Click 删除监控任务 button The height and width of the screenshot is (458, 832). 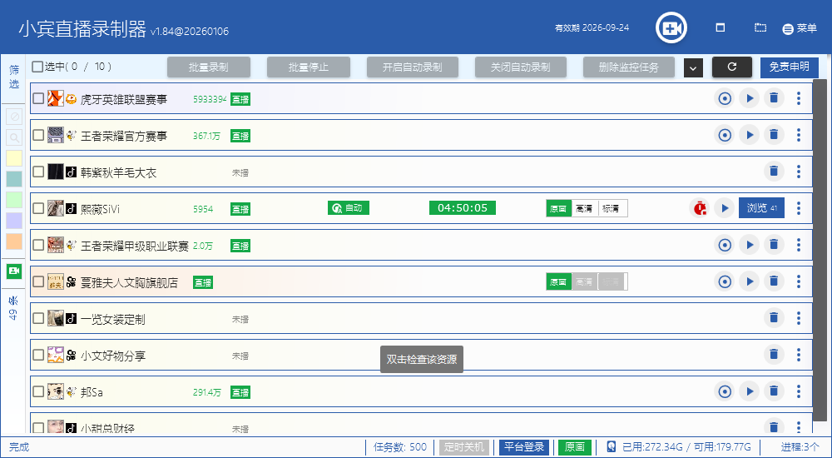(629, 67)
